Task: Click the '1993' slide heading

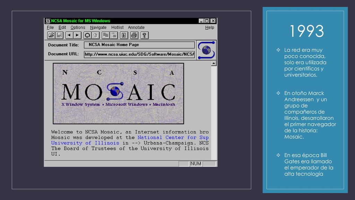Action: coord(307,31)
